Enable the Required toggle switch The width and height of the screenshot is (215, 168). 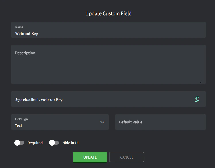(x=19, y=143)
